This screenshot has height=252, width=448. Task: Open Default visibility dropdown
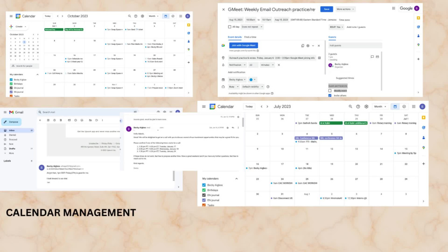click(253, 87)
